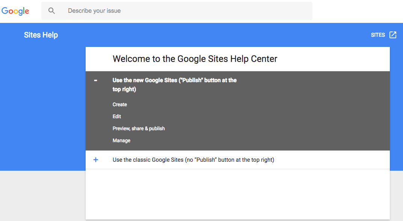
Task: Click the 'Welcome to the Google Sites Help Center' heading
Action: 195,59
